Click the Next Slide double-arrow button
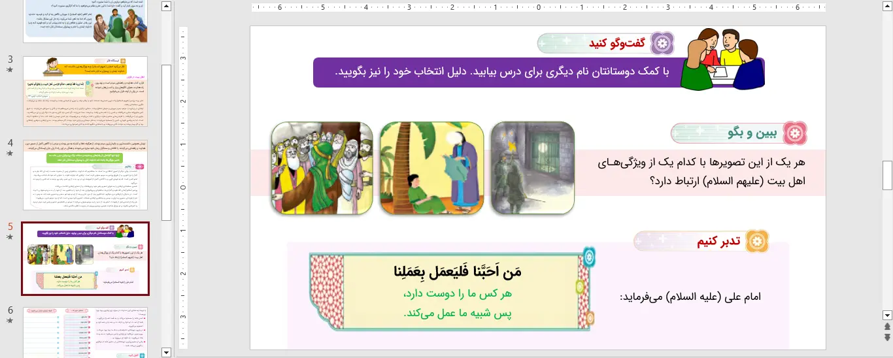 click(x=887, y=336)
